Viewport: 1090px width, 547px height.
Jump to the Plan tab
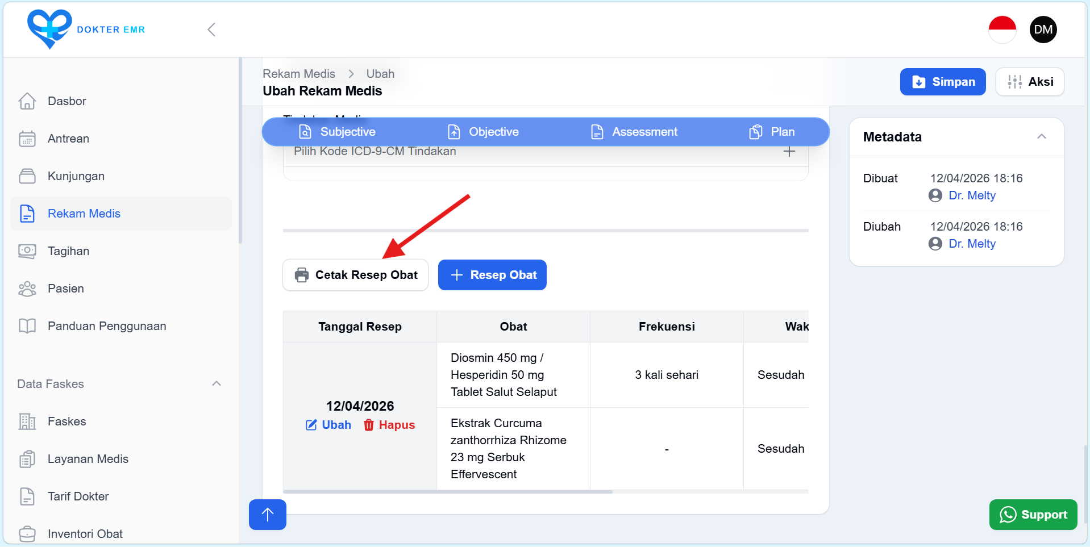[x=772, y=132]
